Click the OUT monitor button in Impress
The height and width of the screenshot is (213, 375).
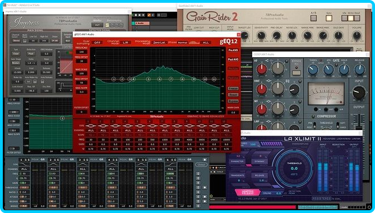pyautogui.click(x=98, y=25)
